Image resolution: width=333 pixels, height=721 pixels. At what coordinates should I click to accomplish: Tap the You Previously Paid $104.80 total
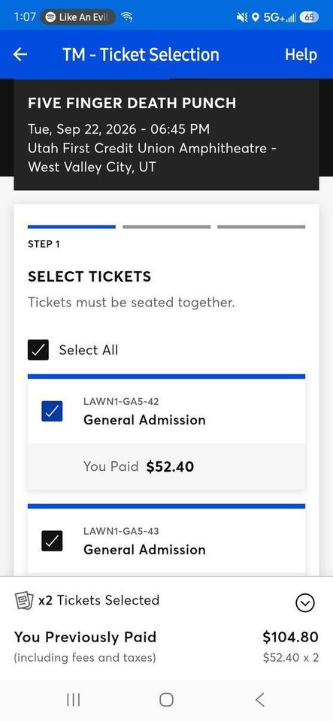(x=290, y=638)
